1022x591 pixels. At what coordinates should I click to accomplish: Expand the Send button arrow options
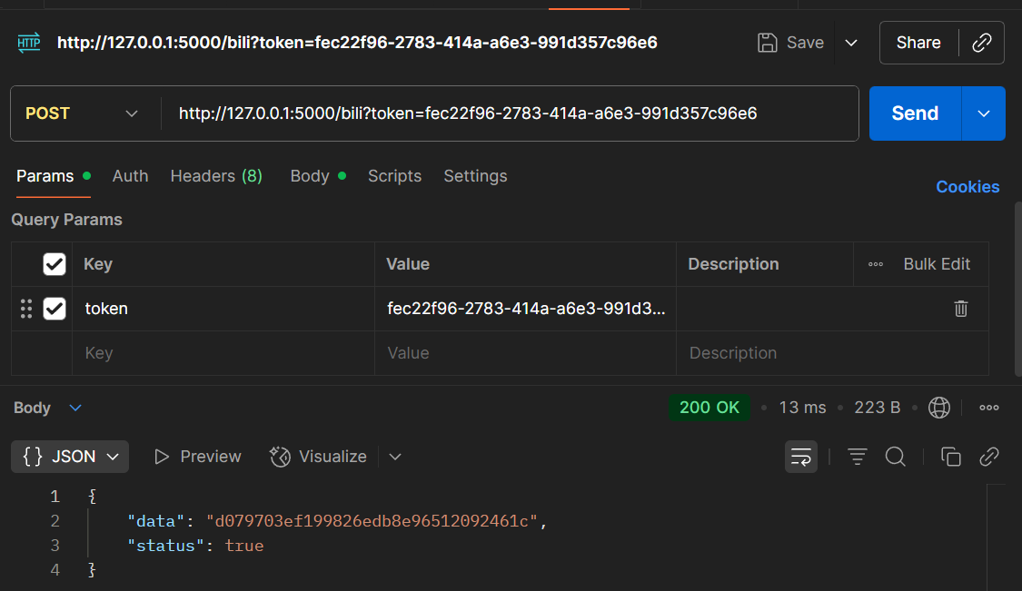pos(984,113)
